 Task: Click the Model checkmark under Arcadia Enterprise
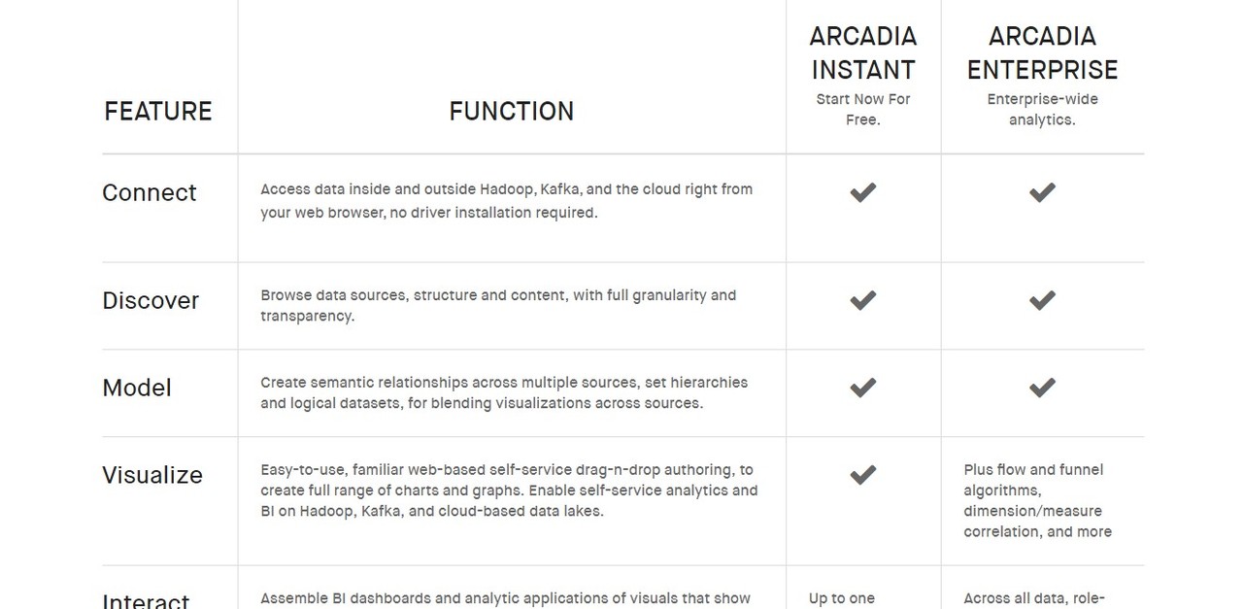(x=1042, y=388)
